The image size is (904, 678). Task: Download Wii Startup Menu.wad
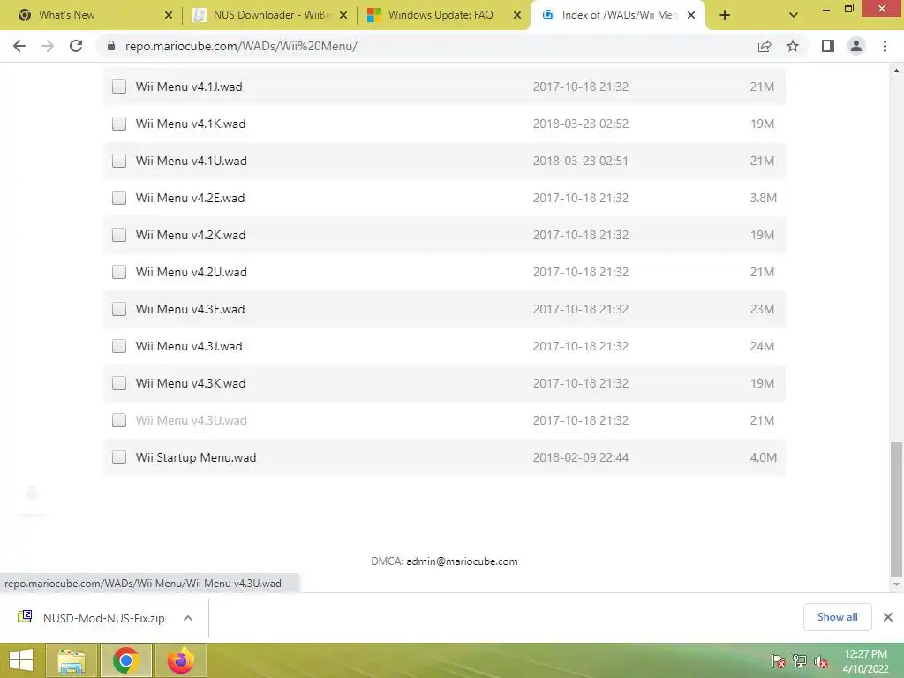click(x=196, y=457)
